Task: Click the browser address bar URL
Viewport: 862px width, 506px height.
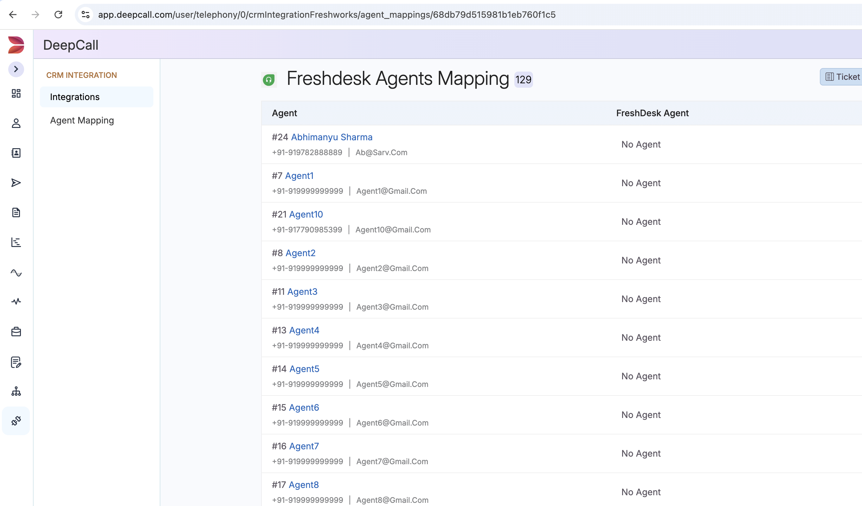Action: (326, 15)
